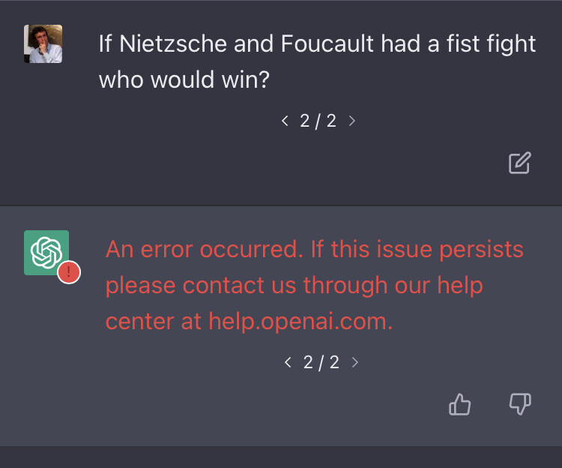Go to previous version of the user prompt

(x=285, y=121)
